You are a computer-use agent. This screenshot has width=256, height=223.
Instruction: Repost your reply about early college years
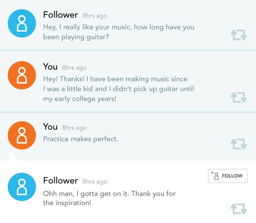coord(239,97)
